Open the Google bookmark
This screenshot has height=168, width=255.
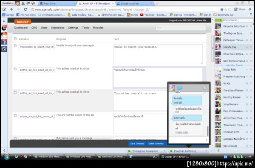coord(8,15)
